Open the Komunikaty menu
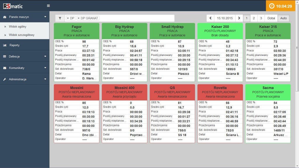Screen dimensions: 299x168 tap(17, 68)
